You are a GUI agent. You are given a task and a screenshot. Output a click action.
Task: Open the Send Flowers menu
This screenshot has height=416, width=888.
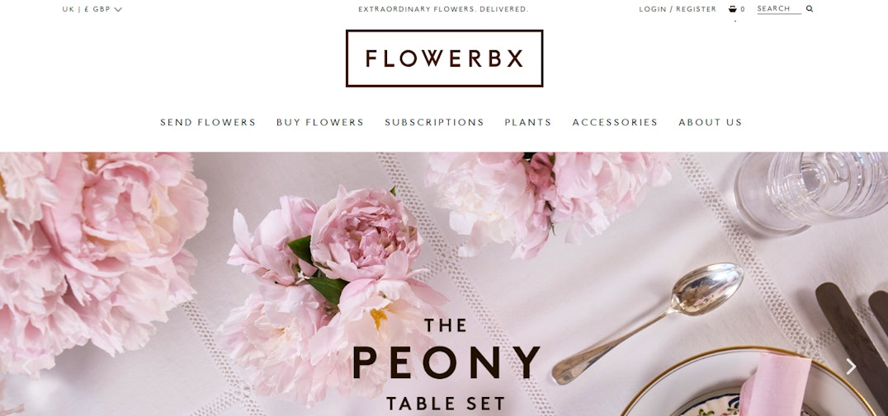tap(208, 122)
